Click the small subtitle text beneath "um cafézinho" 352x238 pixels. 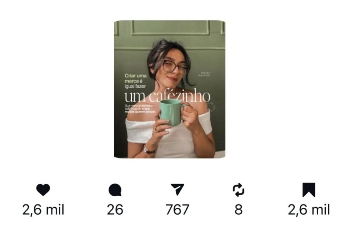point(140,108)
